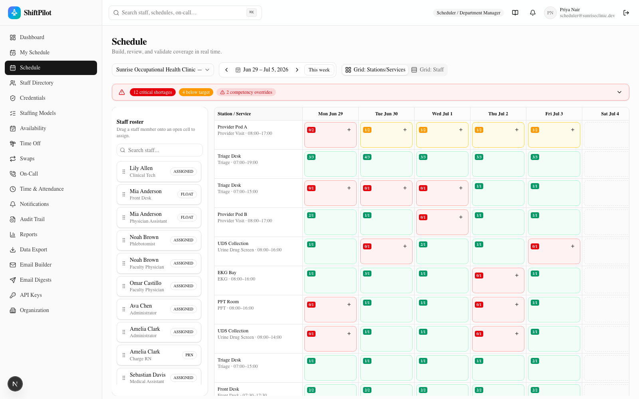
Task: Switch to Grid: Staff view
Action: pyautogui.click(x=428, y=70)
